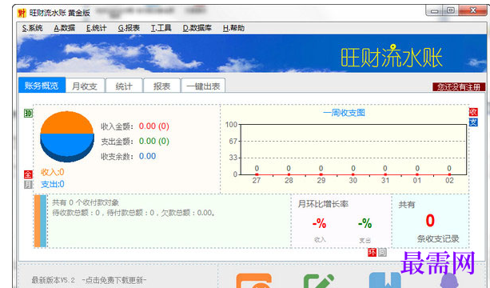Open the S.系统 menu
The width and height of the screenshot is (490, 288).
click(32, 28)
